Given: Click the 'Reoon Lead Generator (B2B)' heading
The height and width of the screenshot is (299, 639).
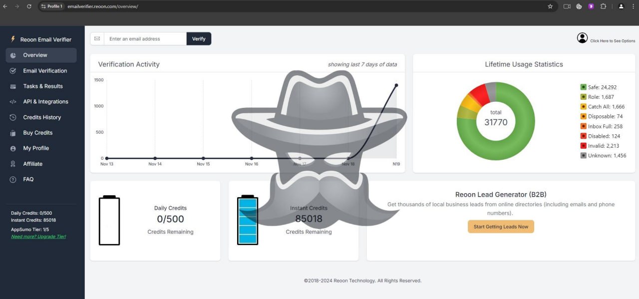Looking at the screenshot, I should 501,195.
